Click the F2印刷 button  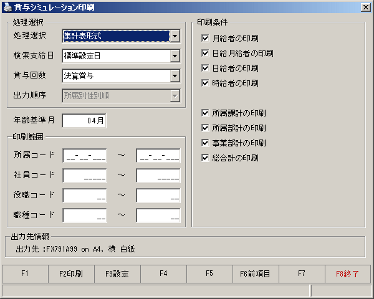point(71,273)
